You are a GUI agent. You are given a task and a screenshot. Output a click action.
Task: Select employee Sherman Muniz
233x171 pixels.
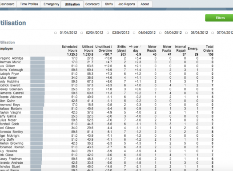click(10, 62)
